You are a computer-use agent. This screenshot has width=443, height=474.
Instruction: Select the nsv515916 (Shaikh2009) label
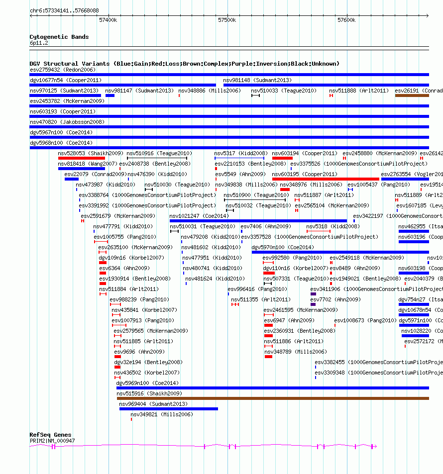(149, 393)
